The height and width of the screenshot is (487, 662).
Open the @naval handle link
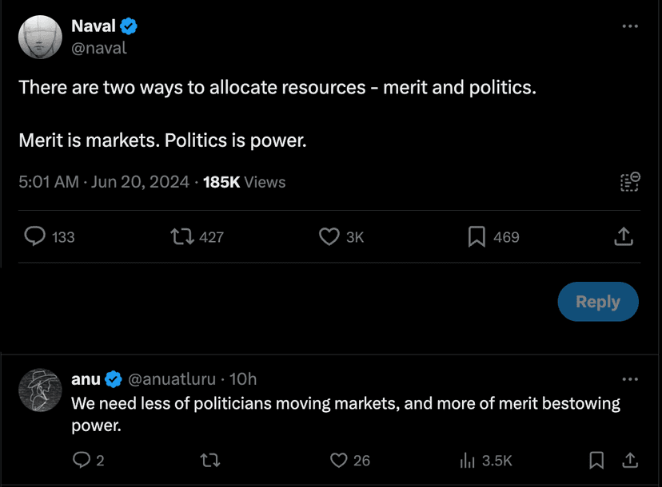coord(99,48)
